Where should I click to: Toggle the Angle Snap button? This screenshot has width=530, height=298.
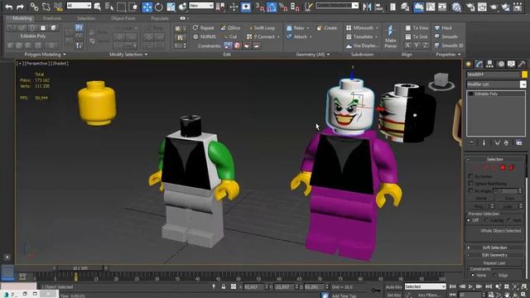coord(272,7)
